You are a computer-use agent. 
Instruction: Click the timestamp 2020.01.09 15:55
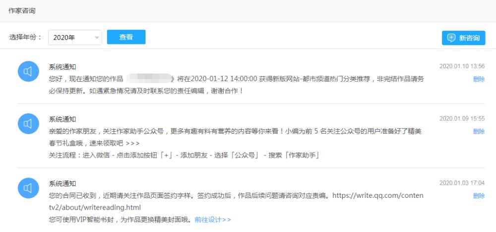tap(462, 119)
